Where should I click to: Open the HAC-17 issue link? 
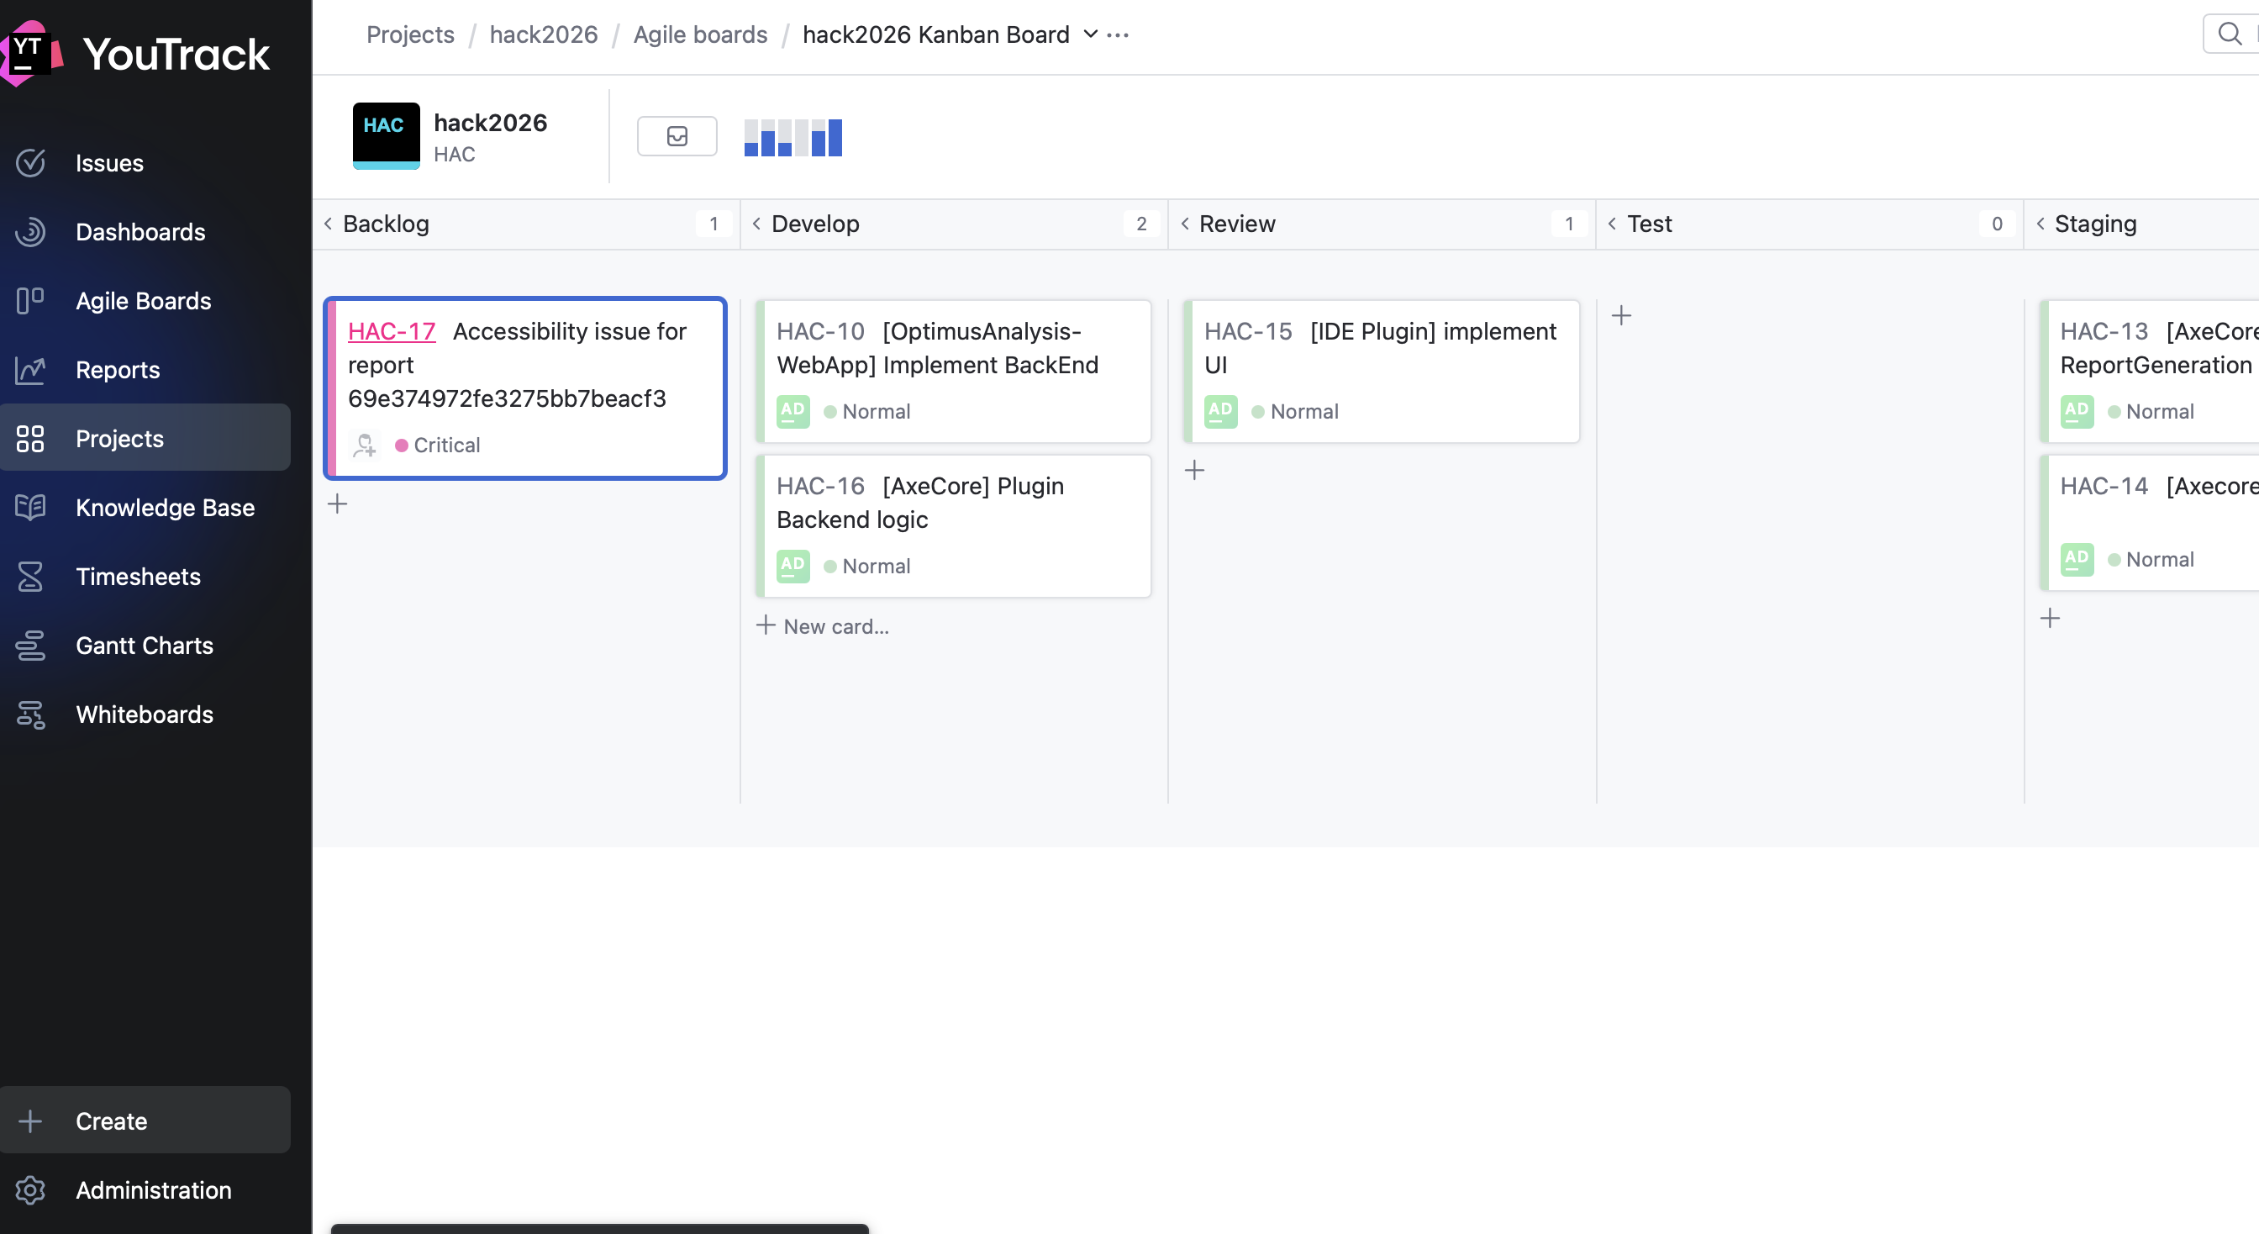391,331
